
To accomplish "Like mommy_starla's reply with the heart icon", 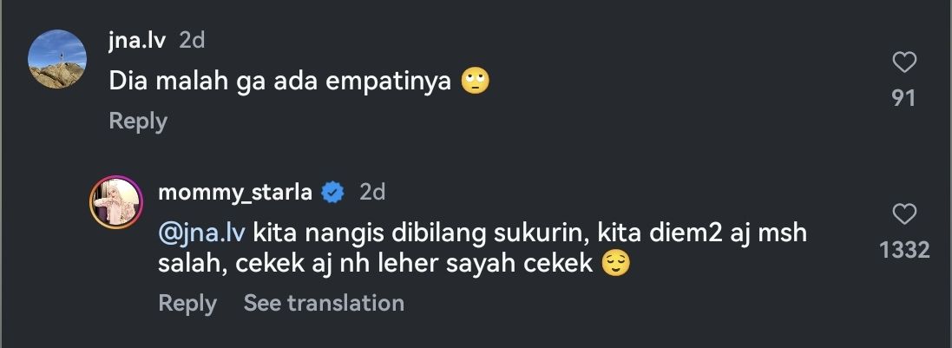I will coord(904,213).
